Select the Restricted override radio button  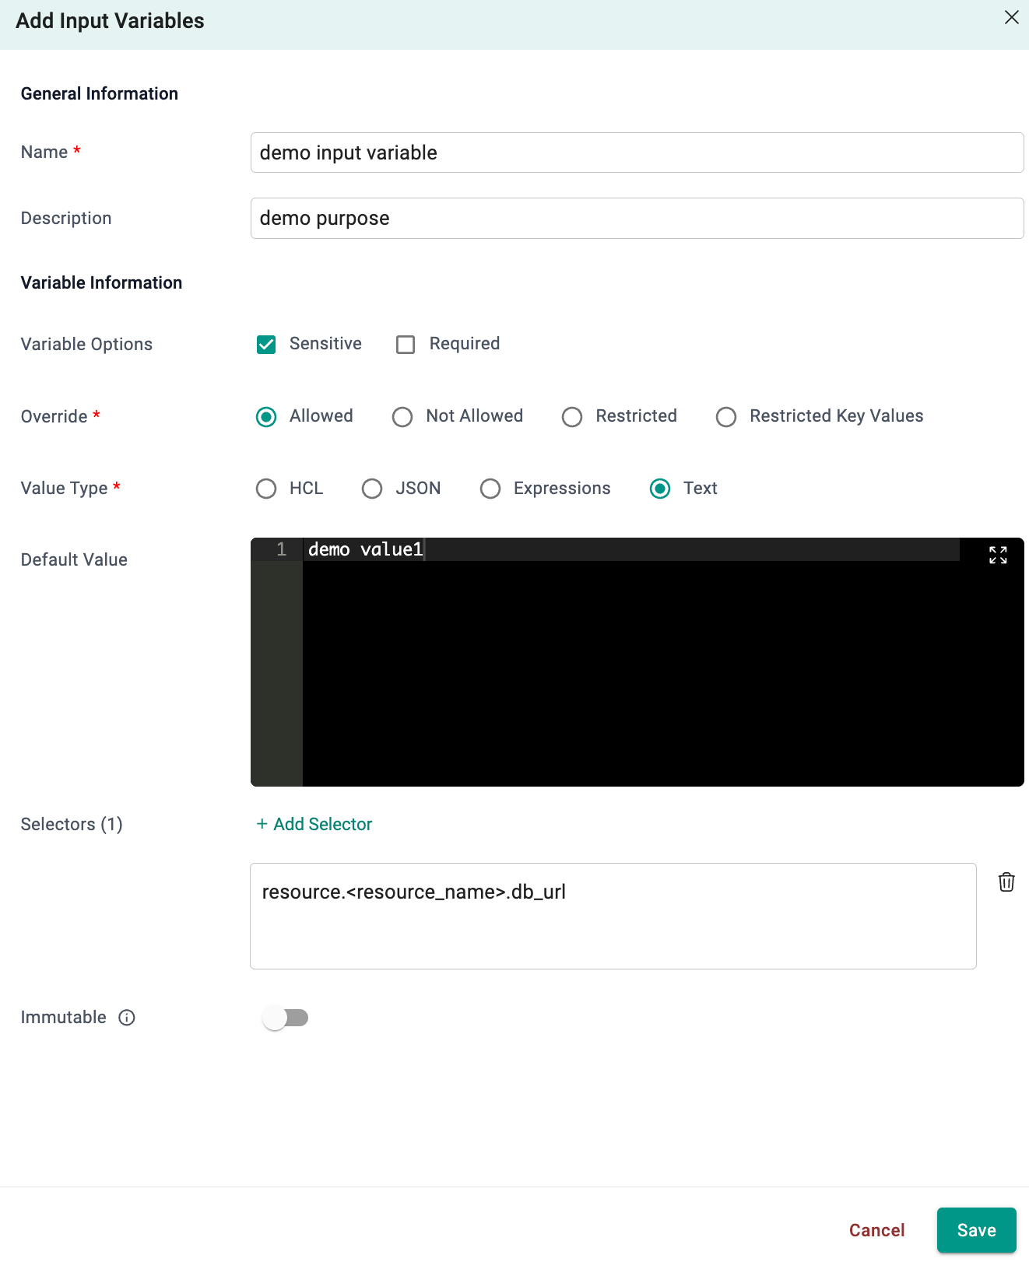click(x=572, y=417)
